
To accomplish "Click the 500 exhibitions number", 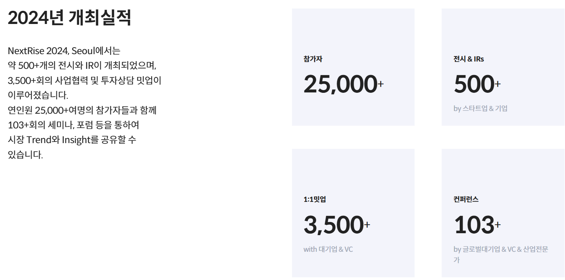I will click(x=474, y=84).
